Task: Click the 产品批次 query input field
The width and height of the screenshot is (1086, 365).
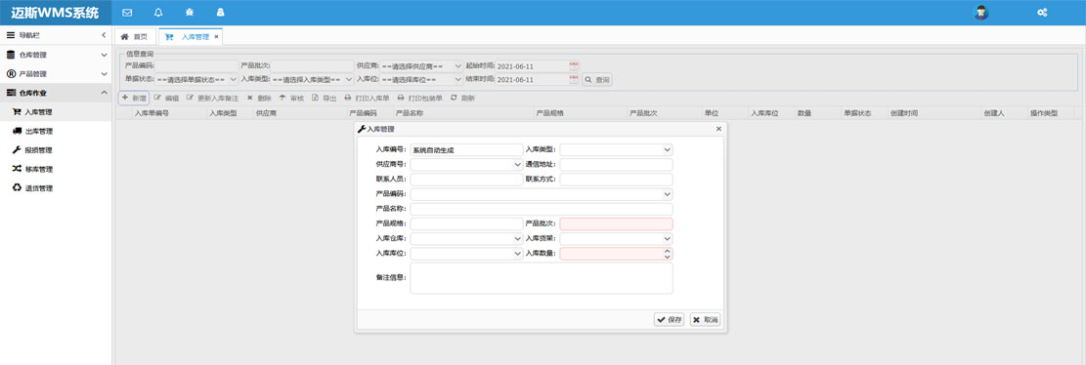Action: 312,65
